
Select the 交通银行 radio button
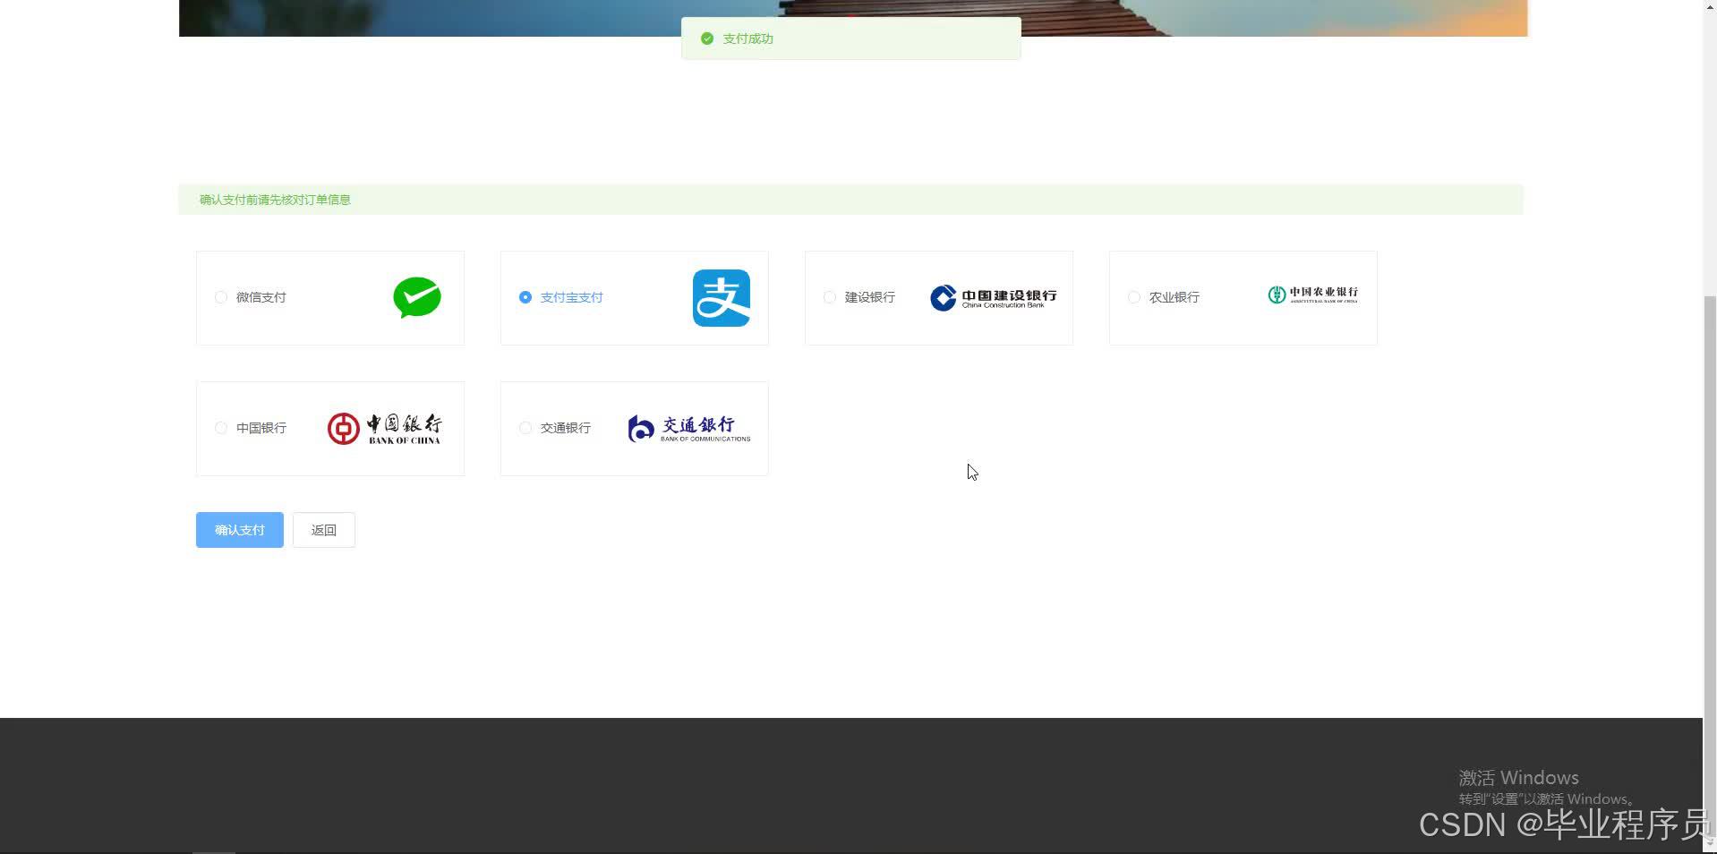(525, 428)
